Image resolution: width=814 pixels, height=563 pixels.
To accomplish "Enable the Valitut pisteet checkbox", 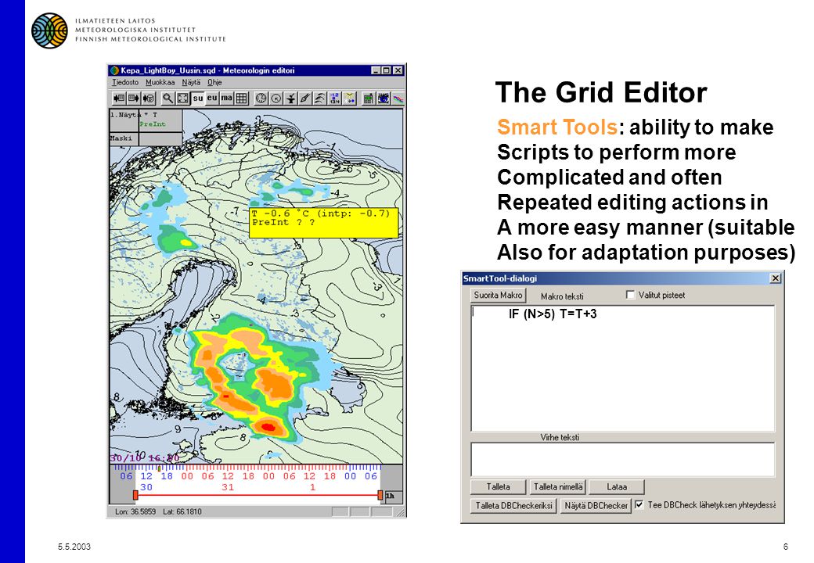I will (630, 295).
